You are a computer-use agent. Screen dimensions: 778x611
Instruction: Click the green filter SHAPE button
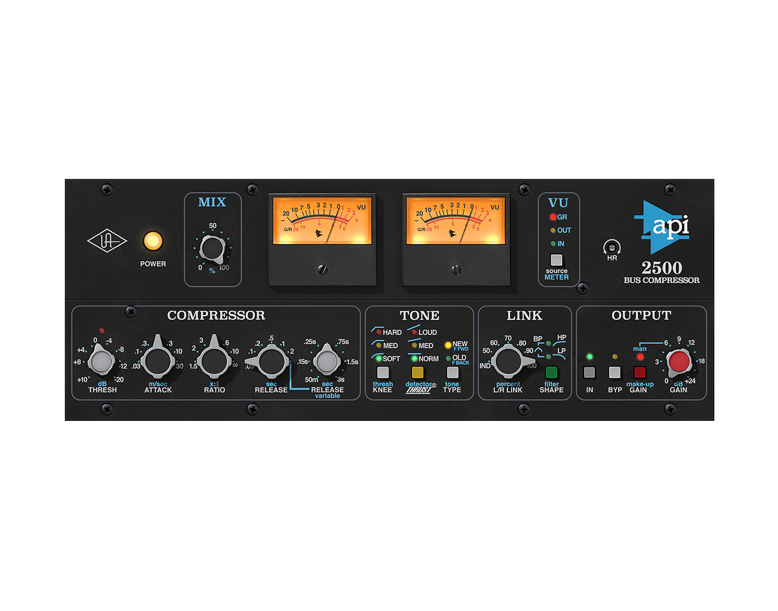[x=552, y=372]
